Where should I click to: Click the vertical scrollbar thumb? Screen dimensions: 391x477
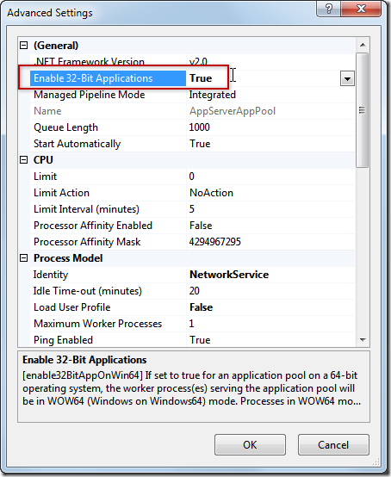tap(362, 110)
